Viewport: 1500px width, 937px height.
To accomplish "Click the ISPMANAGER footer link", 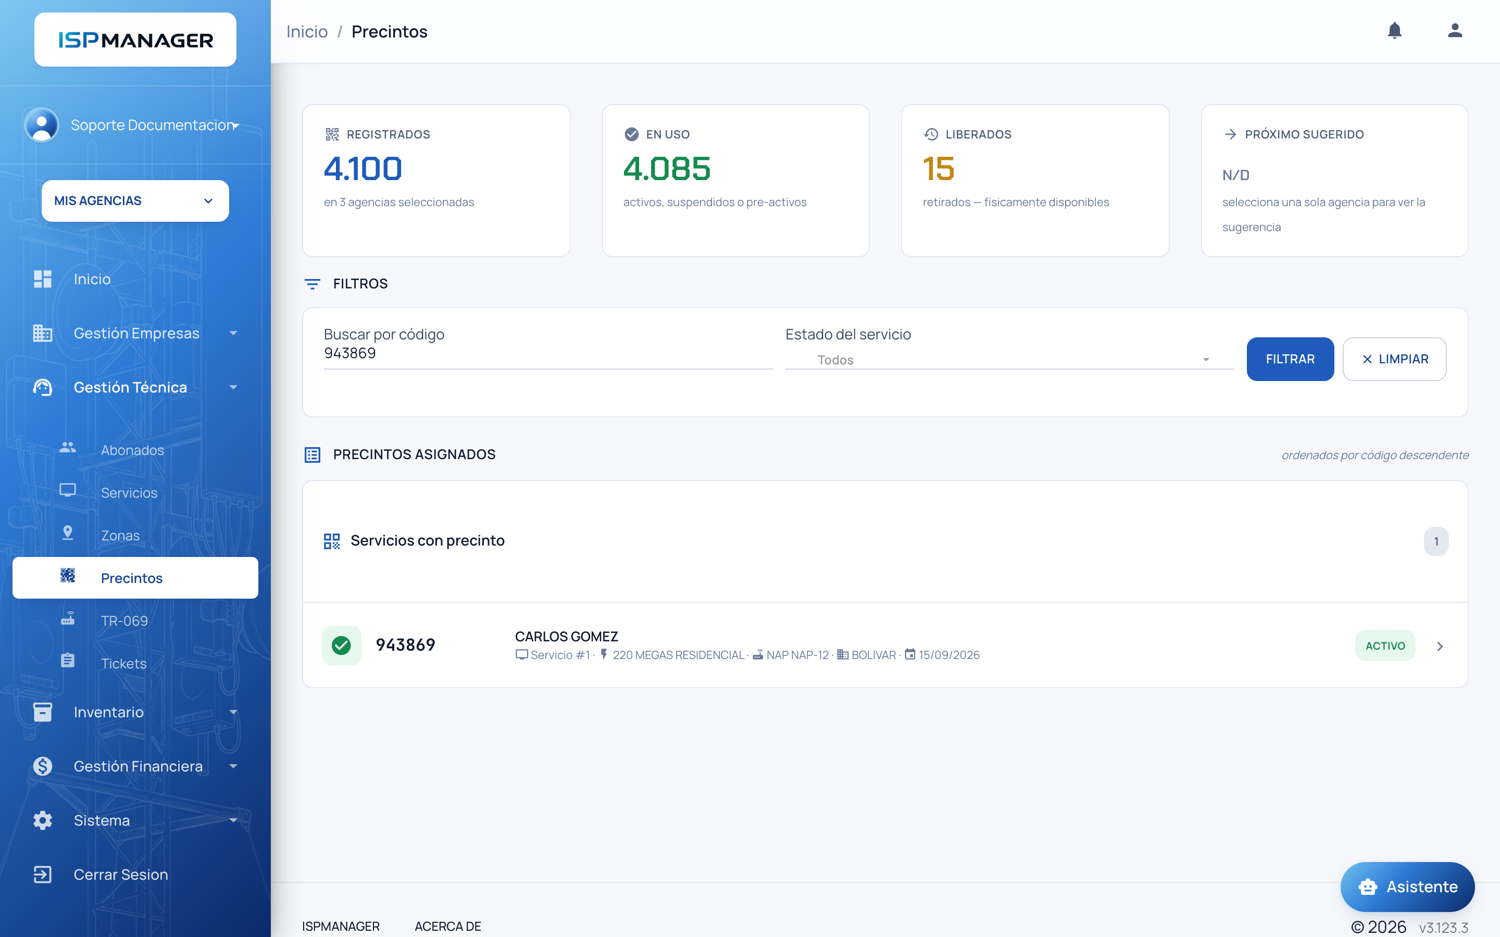I will click(x=340, y=926).
